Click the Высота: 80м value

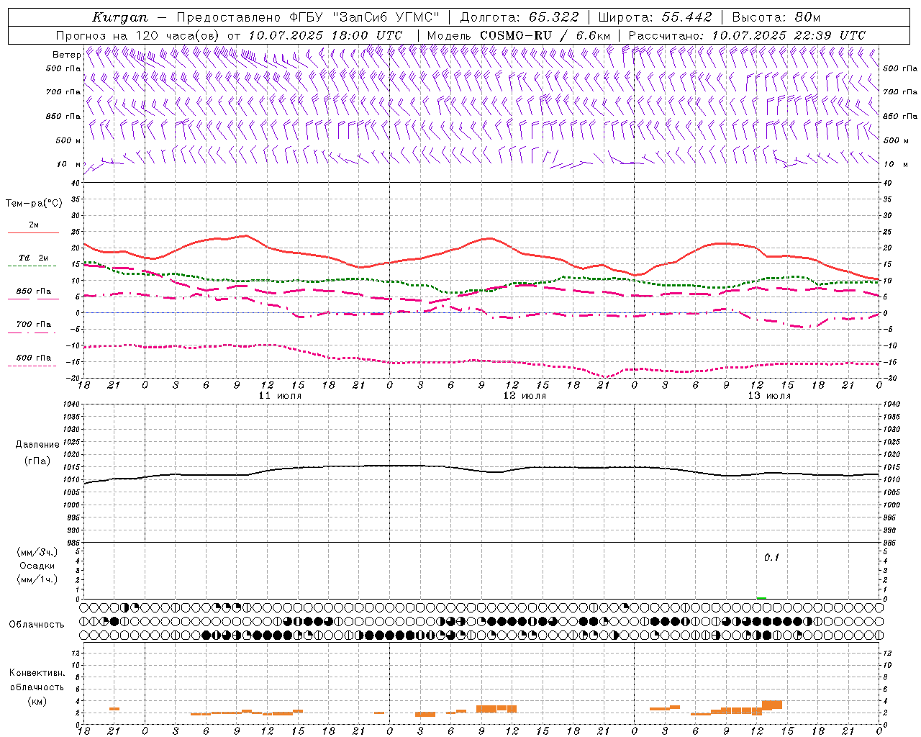click(776, 17)
